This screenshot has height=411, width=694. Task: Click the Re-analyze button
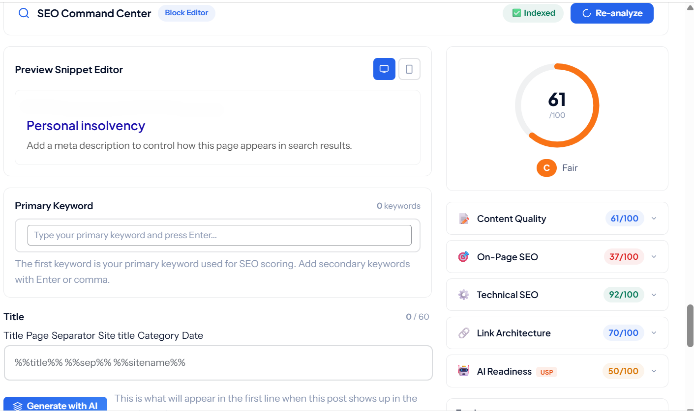click(612, 13)
